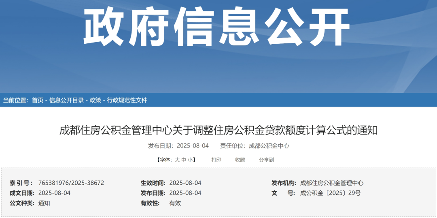
Task: Click the 生效时间 date value 2025-08-04
Action: coord(185,183)
